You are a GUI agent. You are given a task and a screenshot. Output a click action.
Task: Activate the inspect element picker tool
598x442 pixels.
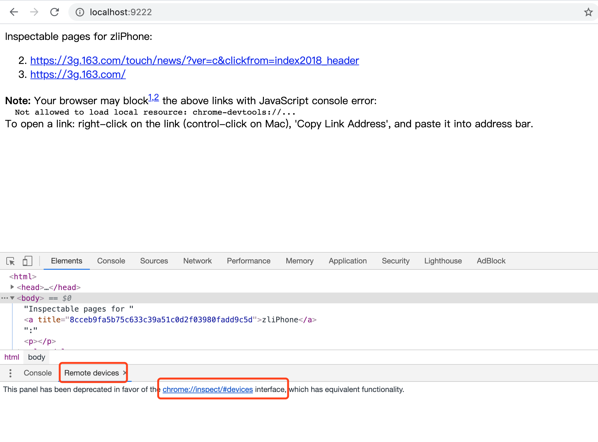tap(10, 261)
